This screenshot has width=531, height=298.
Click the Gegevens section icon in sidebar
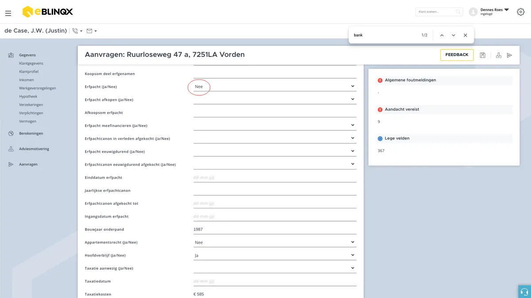point(11,55)
